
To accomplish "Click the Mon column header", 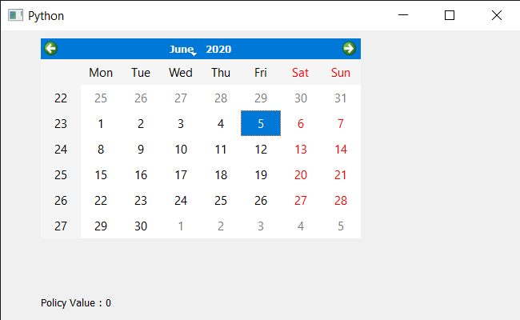I will tap(101, 73).
